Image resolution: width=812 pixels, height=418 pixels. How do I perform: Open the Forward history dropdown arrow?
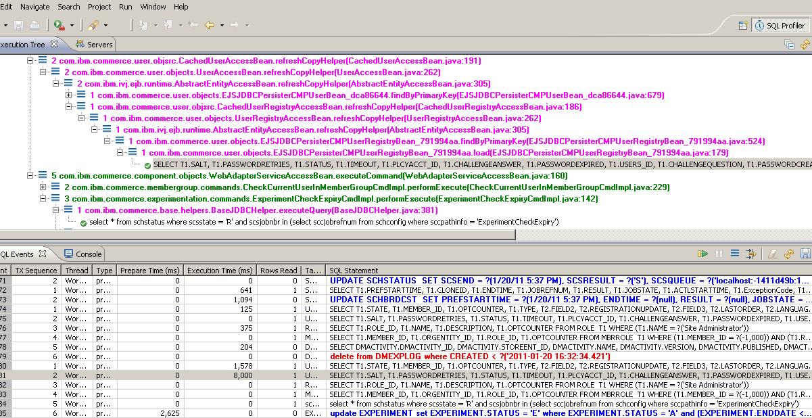click(x=247, y=26)
